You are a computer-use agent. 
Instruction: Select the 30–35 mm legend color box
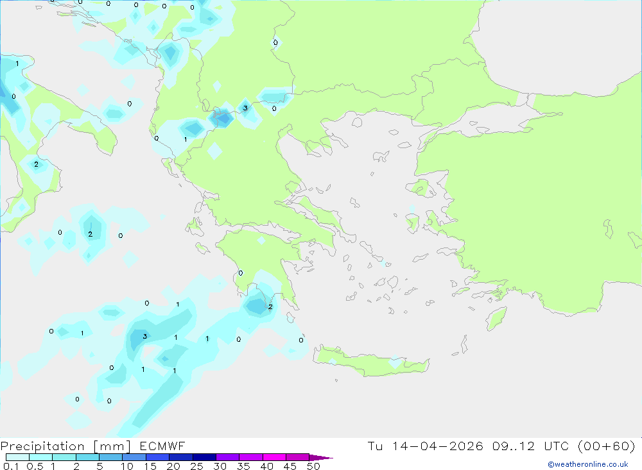tap(228, 457)
